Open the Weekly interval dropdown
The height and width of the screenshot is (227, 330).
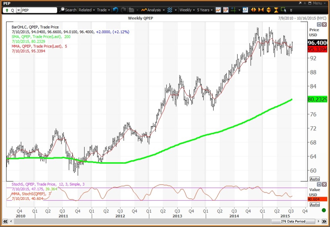(187, 10)
